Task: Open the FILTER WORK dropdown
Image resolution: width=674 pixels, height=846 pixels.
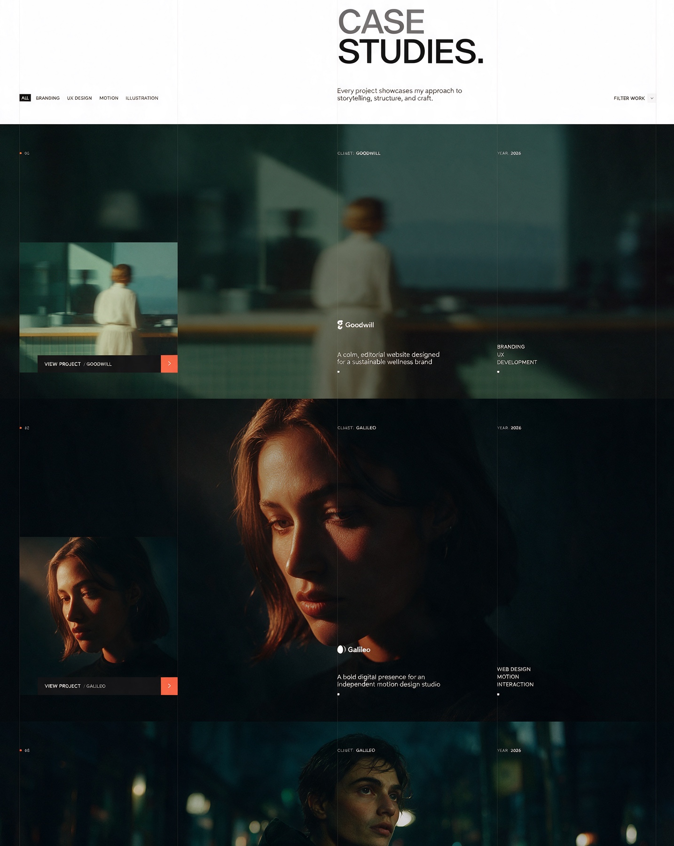Action: (x=634, y=98)
